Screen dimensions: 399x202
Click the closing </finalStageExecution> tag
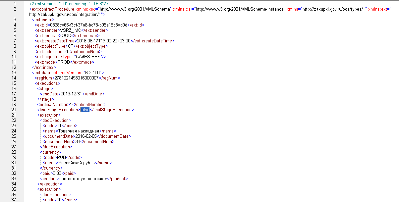click(x=112, y=110)
